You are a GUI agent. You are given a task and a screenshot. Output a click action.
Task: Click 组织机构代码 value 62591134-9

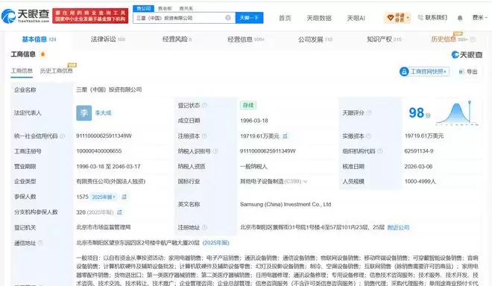pyautogui.click(x=419, y=151)
